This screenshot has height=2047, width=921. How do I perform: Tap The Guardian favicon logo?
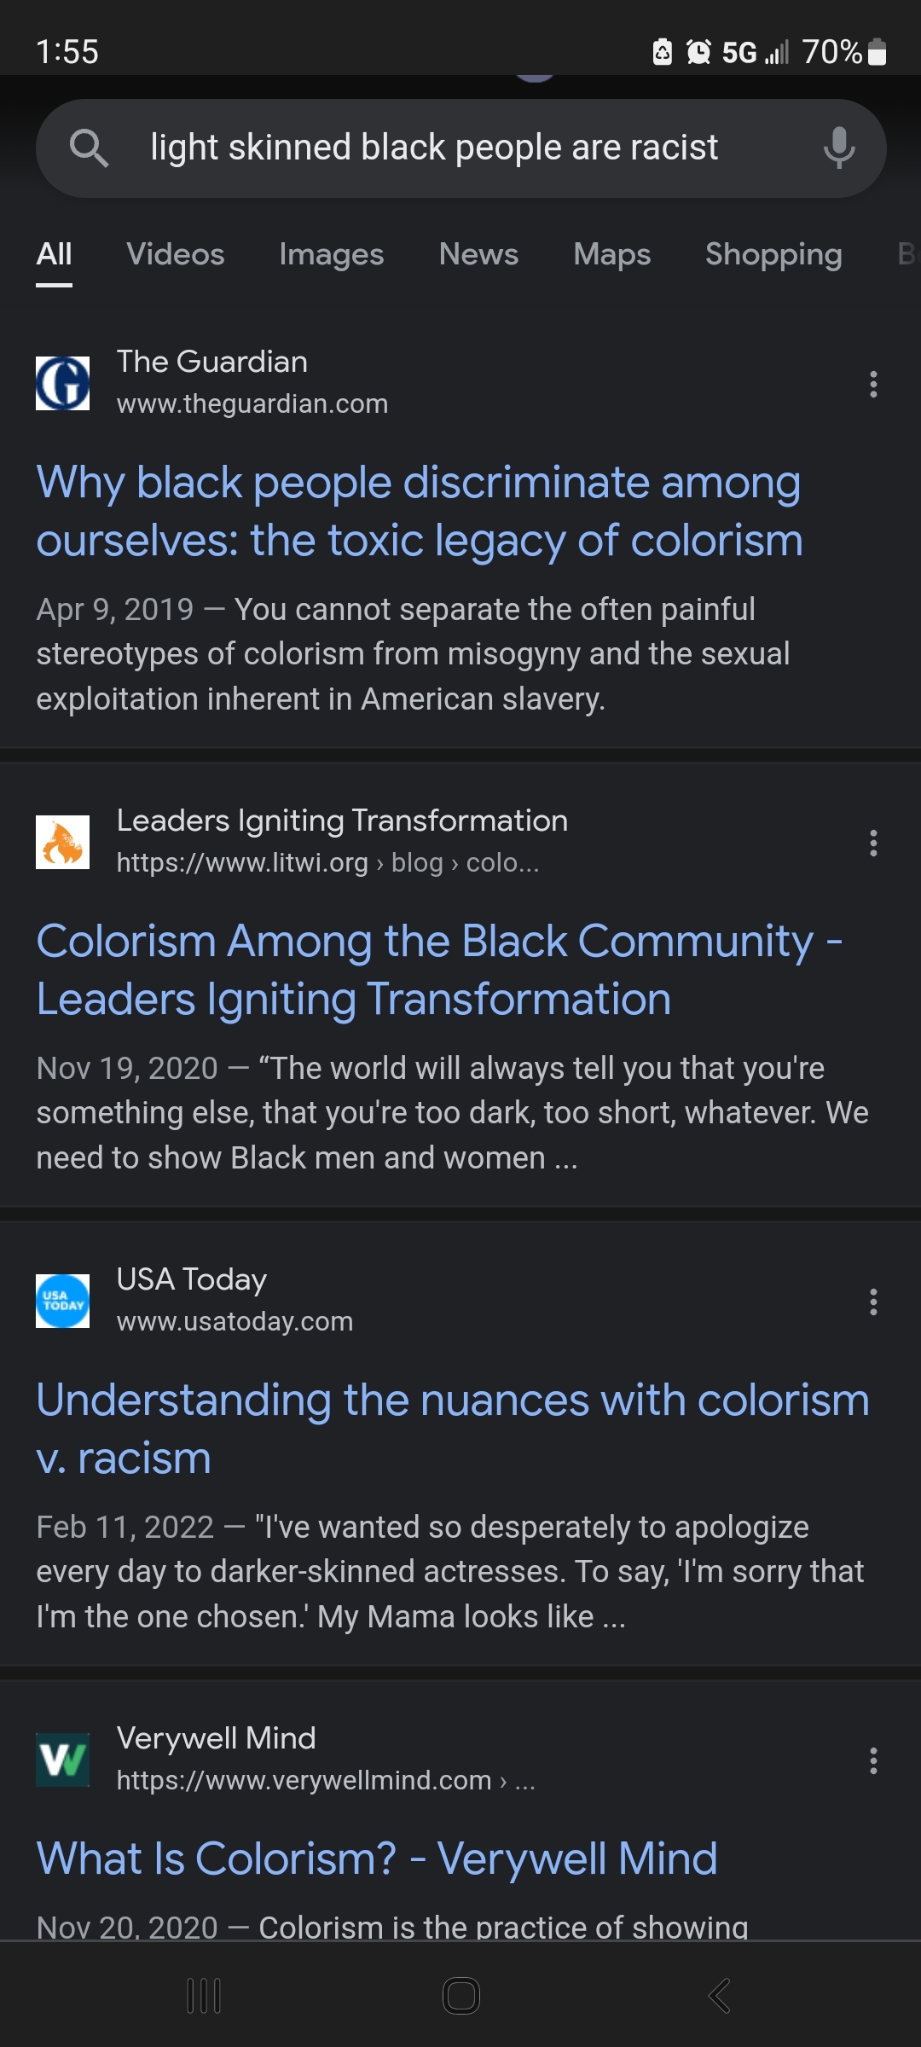pos(62,384)
